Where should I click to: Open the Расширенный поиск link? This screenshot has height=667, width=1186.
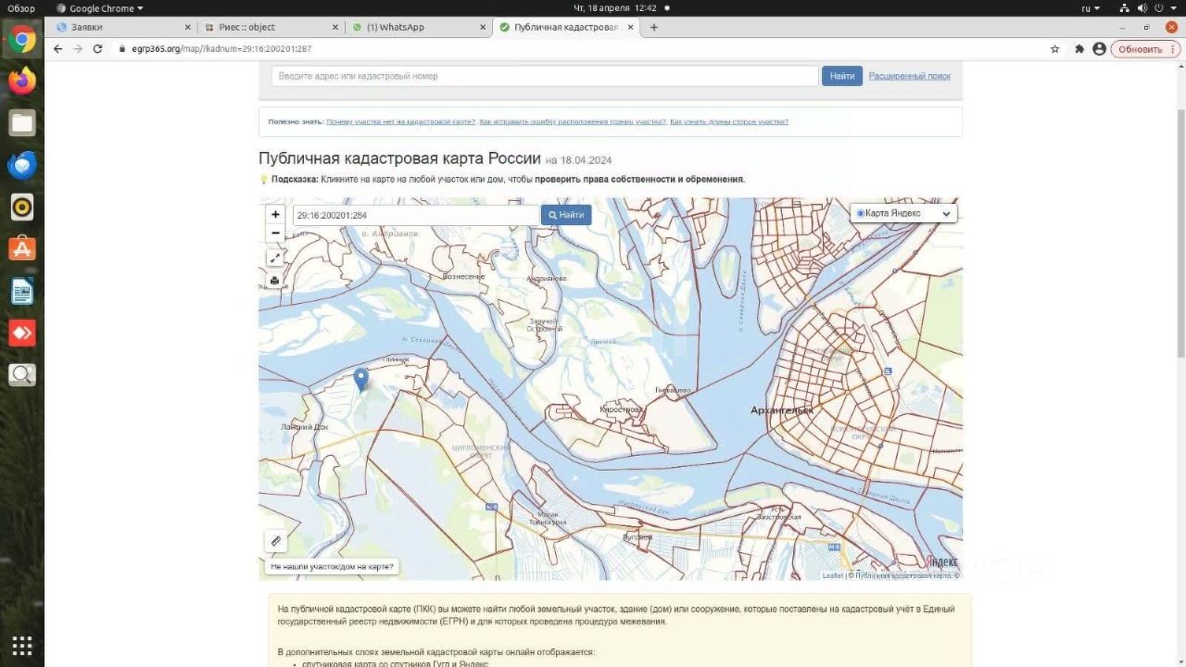pos(909,76)
